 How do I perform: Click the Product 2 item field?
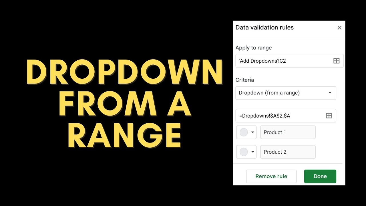[288, 152]
